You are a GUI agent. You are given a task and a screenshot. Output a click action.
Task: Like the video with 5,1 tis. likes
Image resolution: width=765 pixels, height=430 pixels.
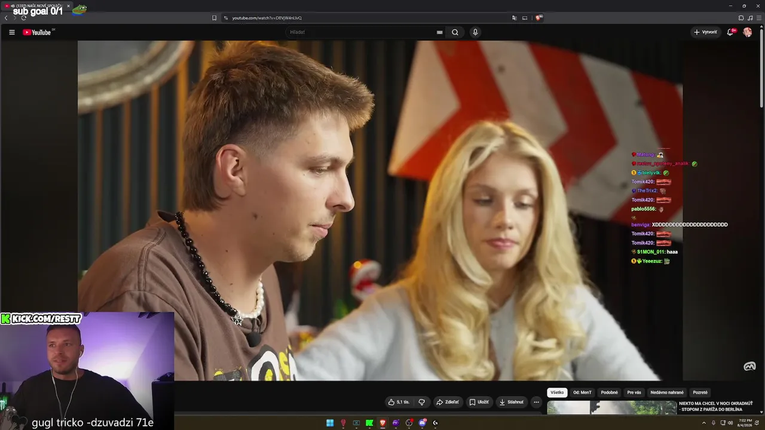[399, 402]
